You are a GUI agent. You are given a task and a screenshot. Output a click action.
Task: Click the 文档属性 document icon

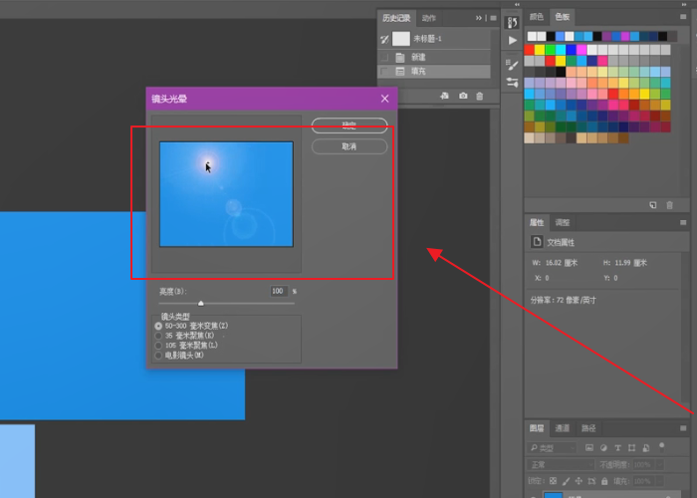click(x=537, y=241)
